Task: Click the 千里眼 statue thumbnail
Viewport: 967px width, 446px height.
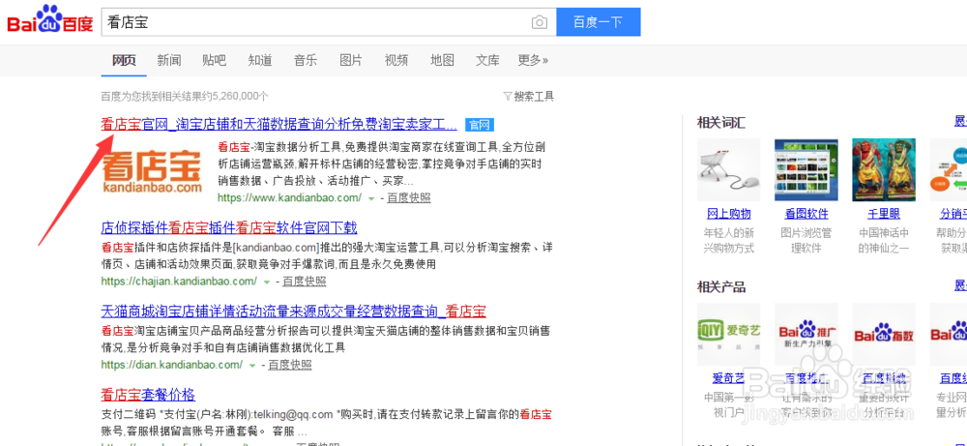Action: [884, 169]
